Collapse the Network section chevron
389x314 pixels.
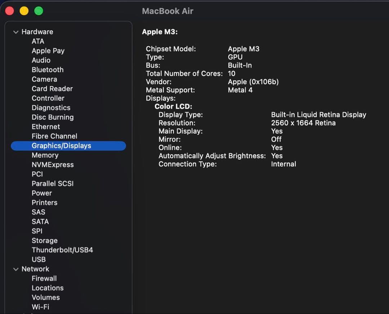(x=16, y=269)
